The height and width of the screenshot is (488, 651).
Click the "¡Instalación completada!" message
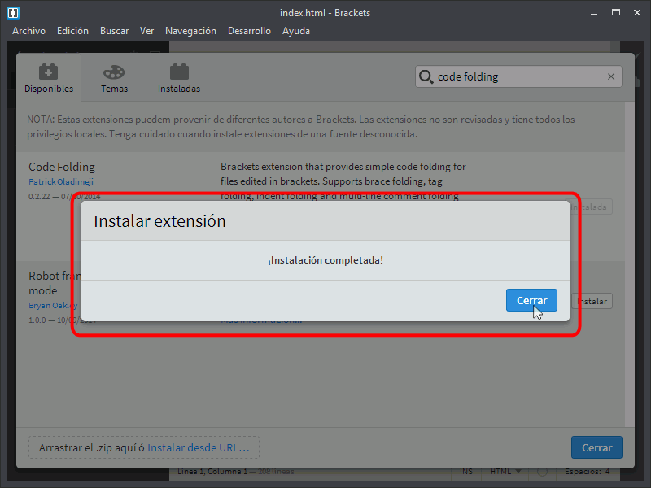(325, 260)
